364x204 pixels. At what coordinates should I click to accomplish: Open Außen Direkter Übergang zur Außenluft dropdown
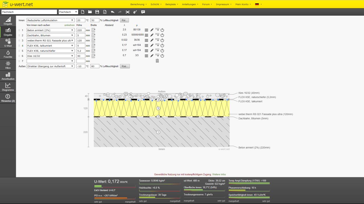pos(50,66)
